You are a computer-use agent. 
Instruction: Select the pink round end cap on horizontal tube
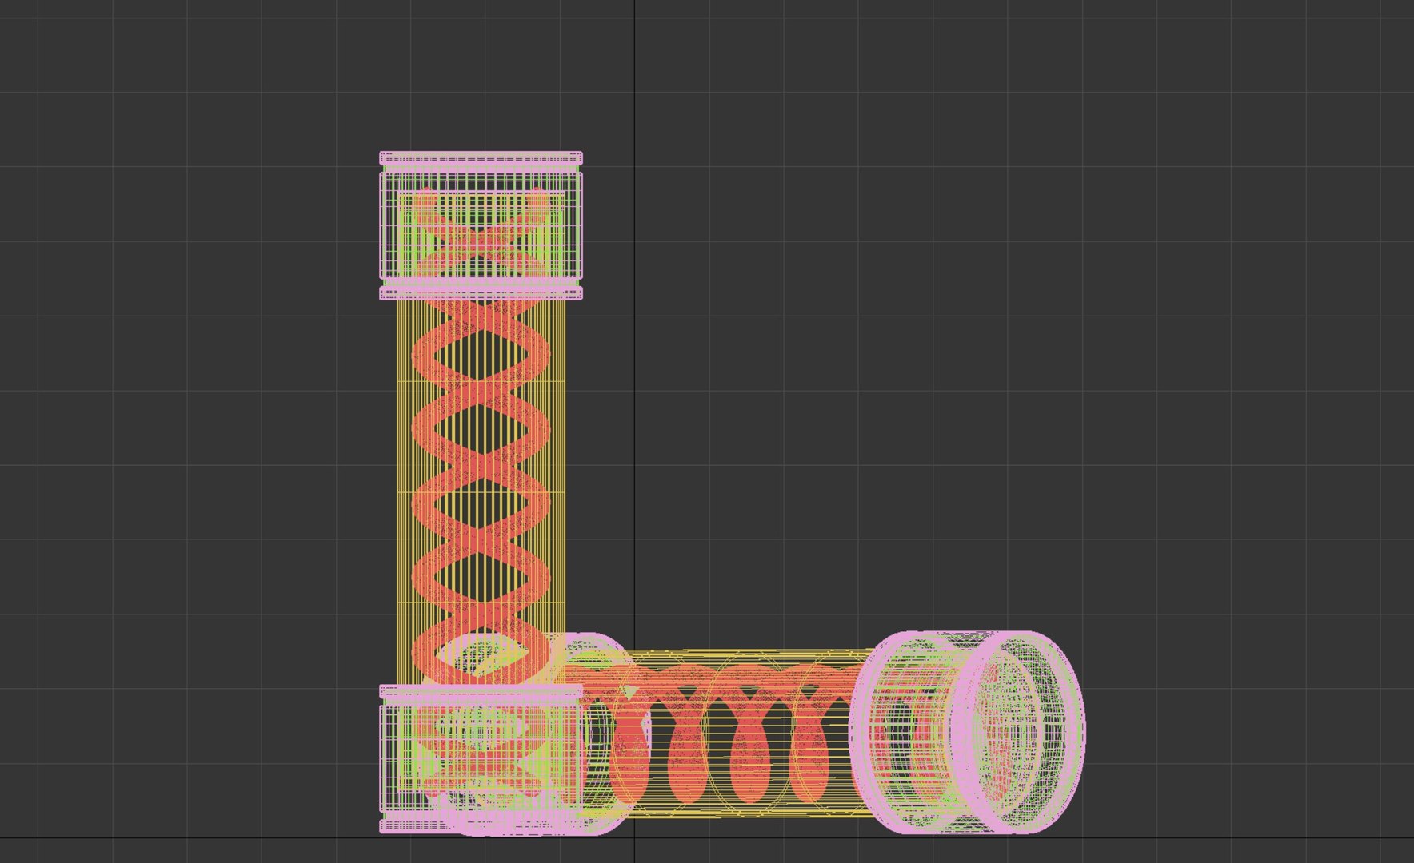[x=968, y=732]
